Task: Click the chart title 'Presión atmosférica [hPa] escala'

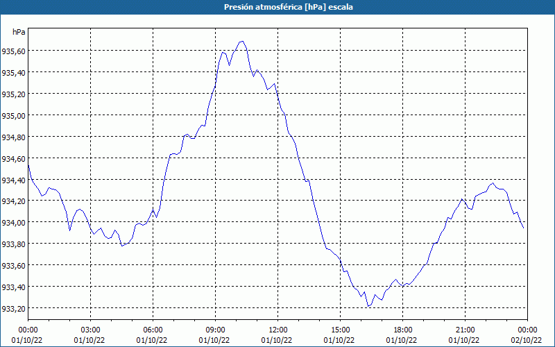Action: coord(289,7)
